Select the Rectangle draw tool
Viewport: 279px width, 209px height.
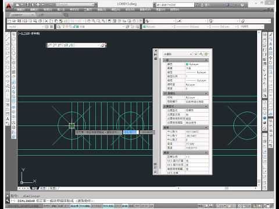coord(8,53)
